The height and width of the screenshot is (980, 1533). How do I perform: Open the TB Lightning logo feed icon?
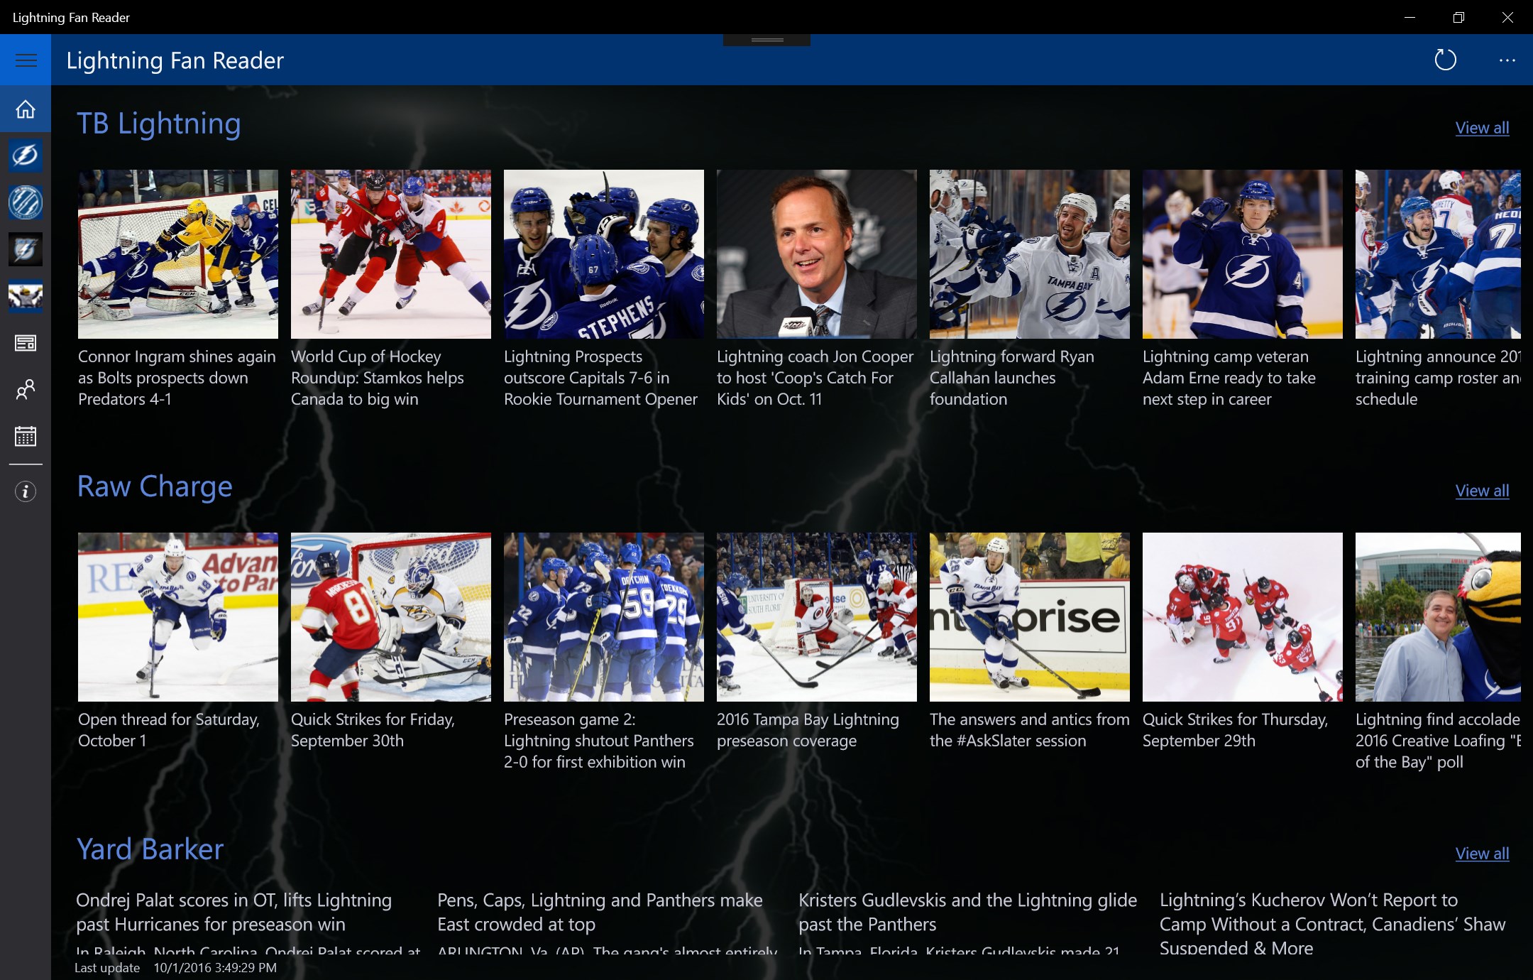tap(26, 156)
